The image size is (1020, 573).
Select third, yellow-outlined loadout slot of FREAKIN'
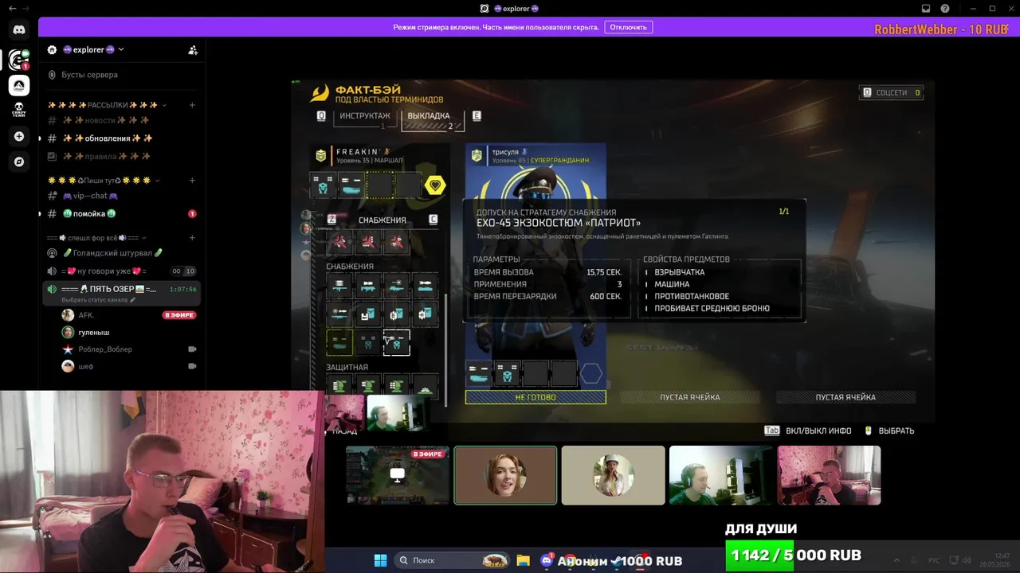coord(379,185)
